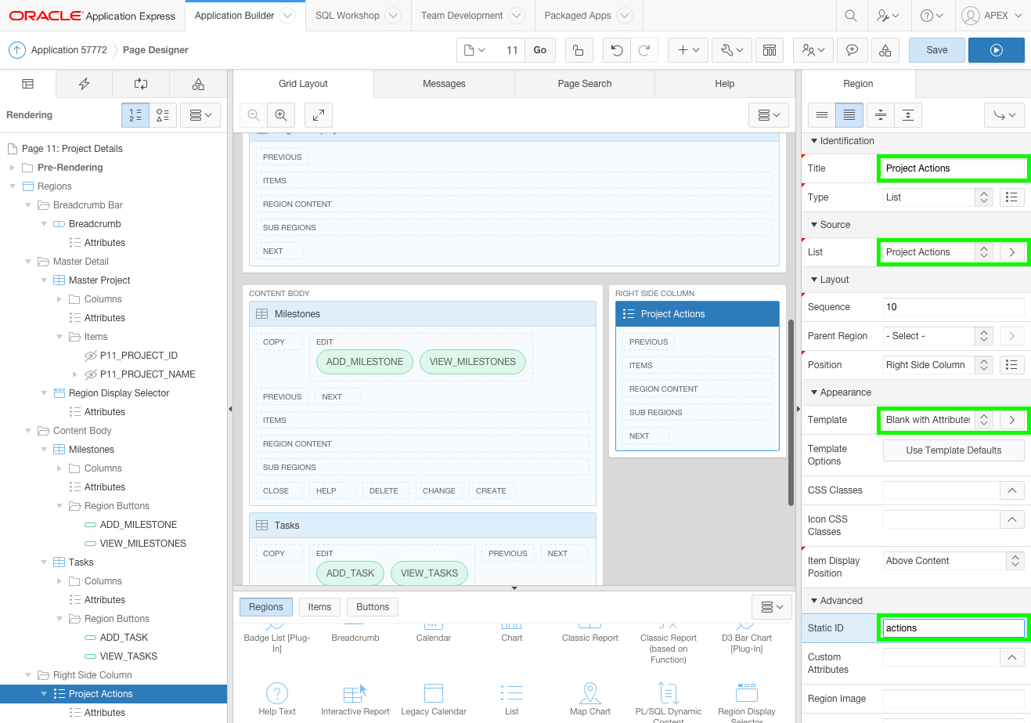
Task: Open the Shared Components icon in toolbar
Action: click(885, 50)
